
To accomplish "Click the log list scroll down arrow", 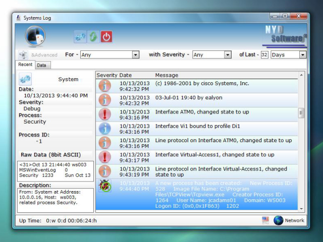I will point(301,209).
